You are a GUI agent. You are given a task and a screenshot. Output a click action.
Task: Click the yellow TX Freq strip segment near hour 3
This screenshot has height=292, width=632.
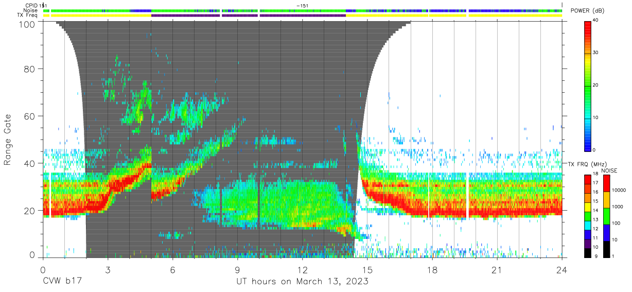101,15
